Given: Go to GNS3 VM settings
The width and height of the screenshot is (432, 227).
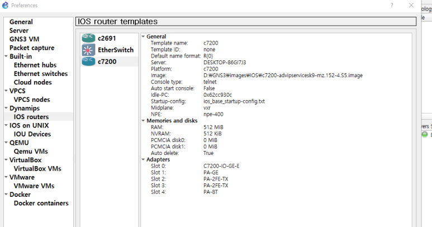Looking at the screenshot, I should point(24,39).
